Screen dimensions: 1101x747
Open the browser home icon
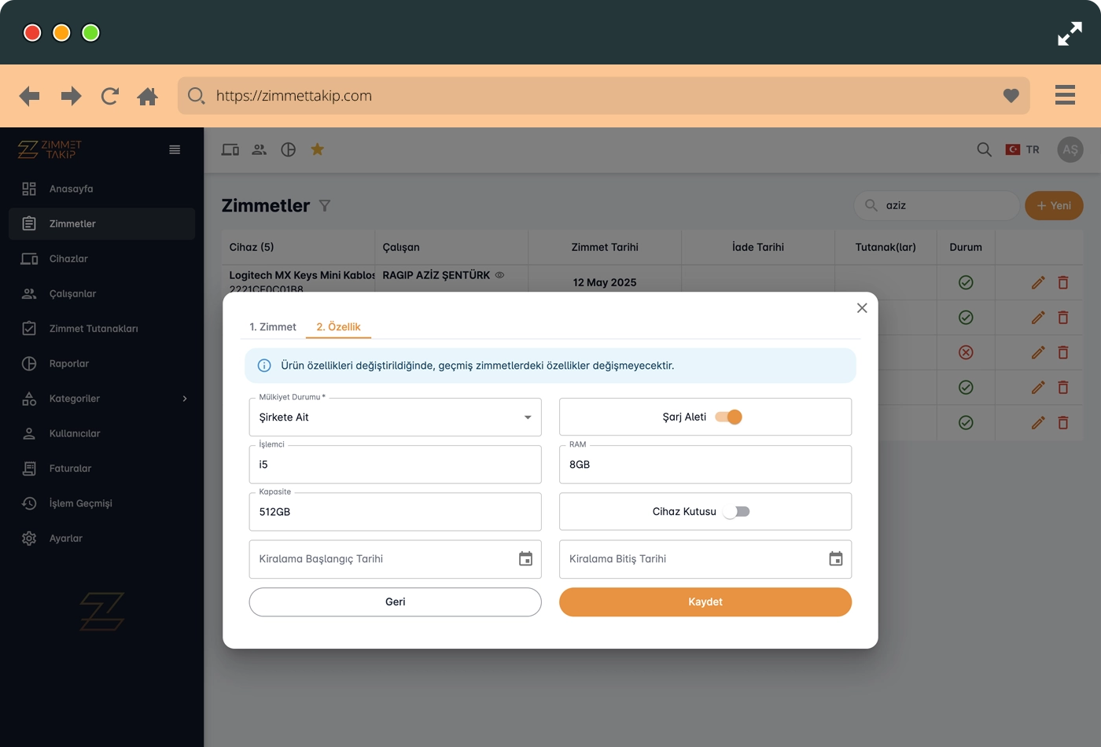[147, 96]
